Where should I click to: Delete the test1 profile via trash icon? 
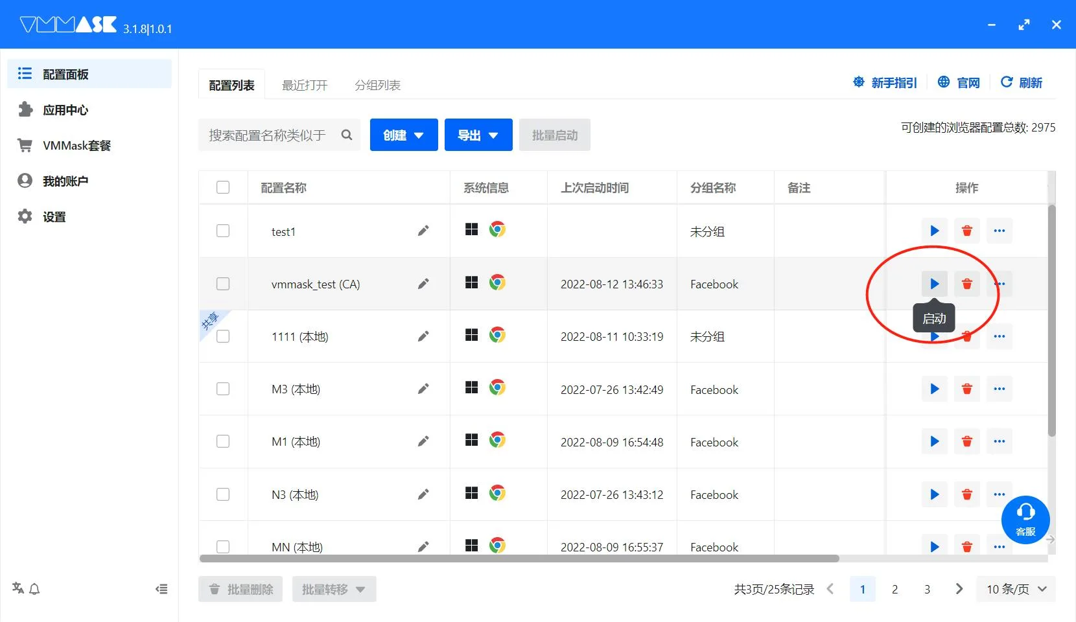pos(966,231)
